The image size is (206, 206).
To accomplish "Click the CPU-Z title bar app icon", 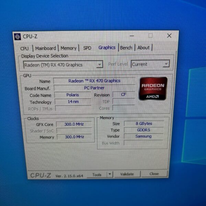I will click(x=18, y=37).
